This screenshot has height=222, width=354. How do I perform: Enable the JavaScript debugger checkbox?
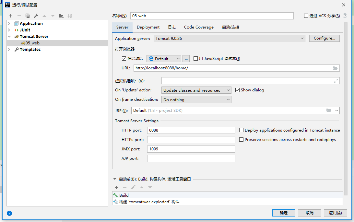[x=196, y=59]
